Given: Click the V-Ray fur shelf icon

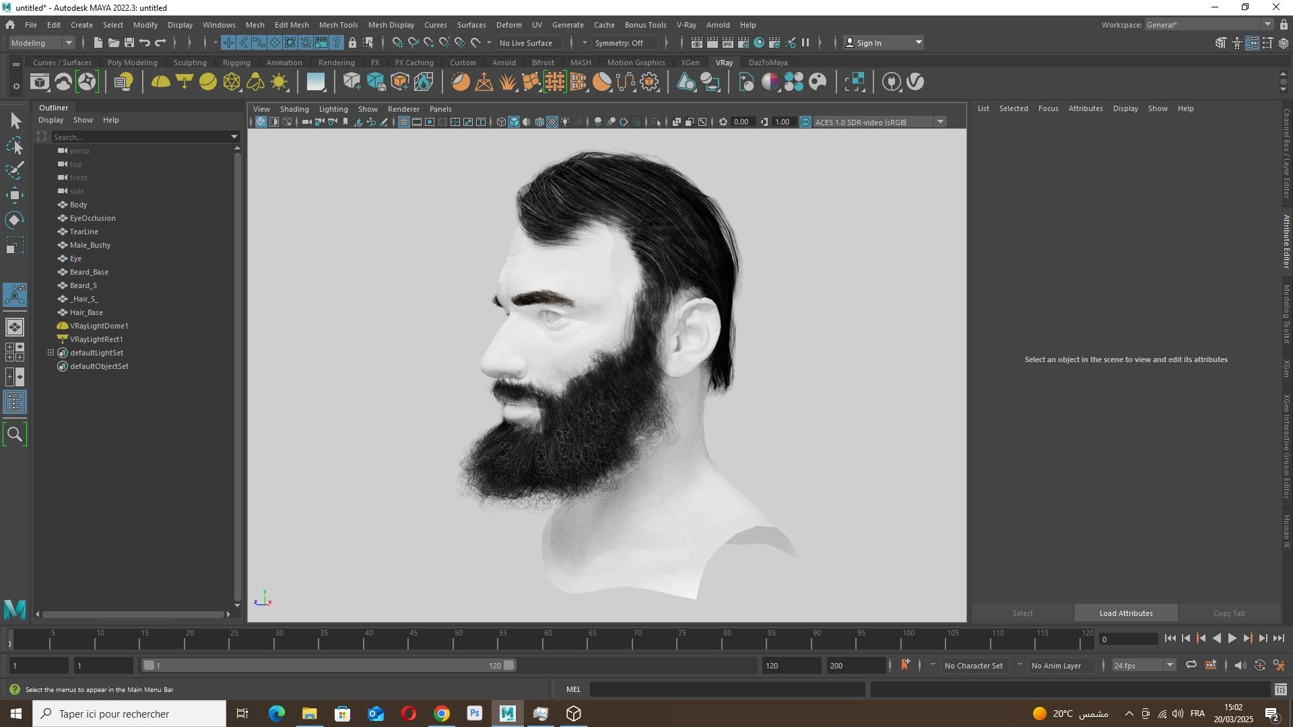Looking at the screenshot, I should (x=508, y=82).
